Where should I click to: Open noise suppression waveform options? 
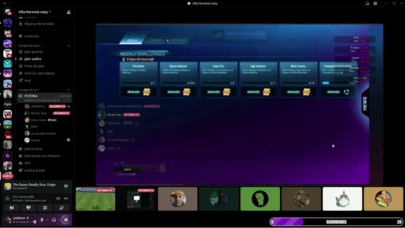pos(58,199)
